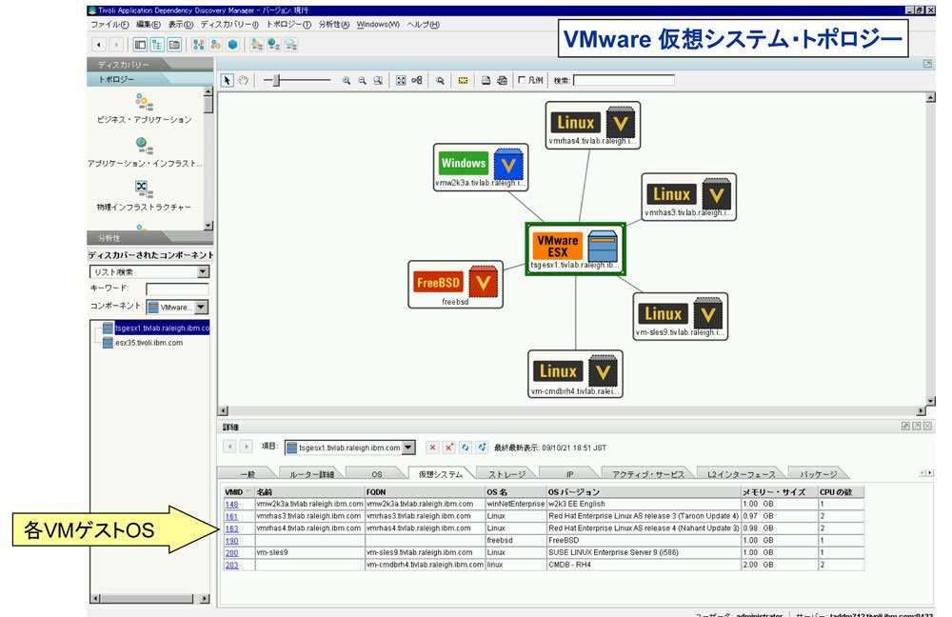
Task: Click the 検索 search field
Action: click(624, 80)
